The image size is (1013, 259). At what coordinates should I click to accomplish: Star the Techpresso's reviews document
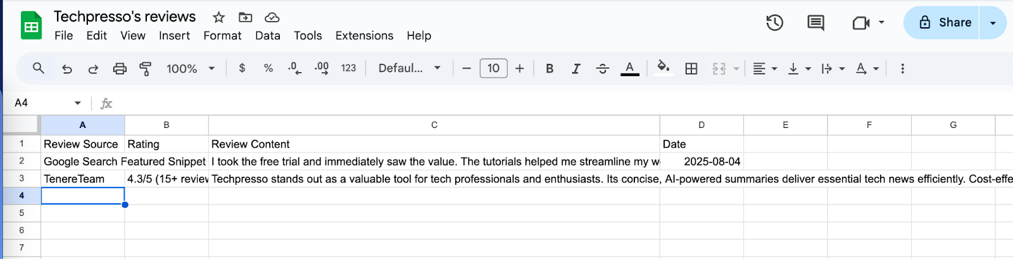coord(218,17)
